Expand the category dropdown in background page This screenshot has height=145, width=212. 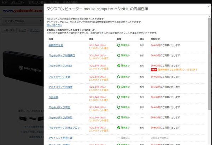coord(23,21)
